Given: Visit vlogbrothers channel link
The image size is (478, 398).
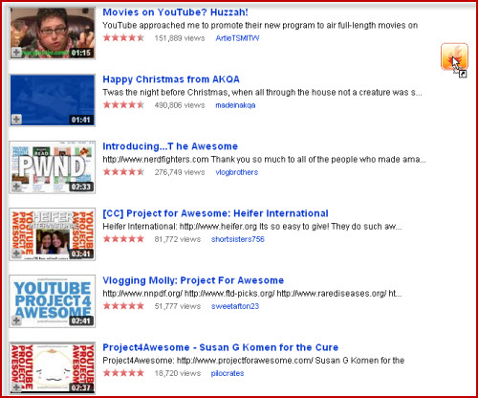Looking at the screenshot, I should 237,172.
